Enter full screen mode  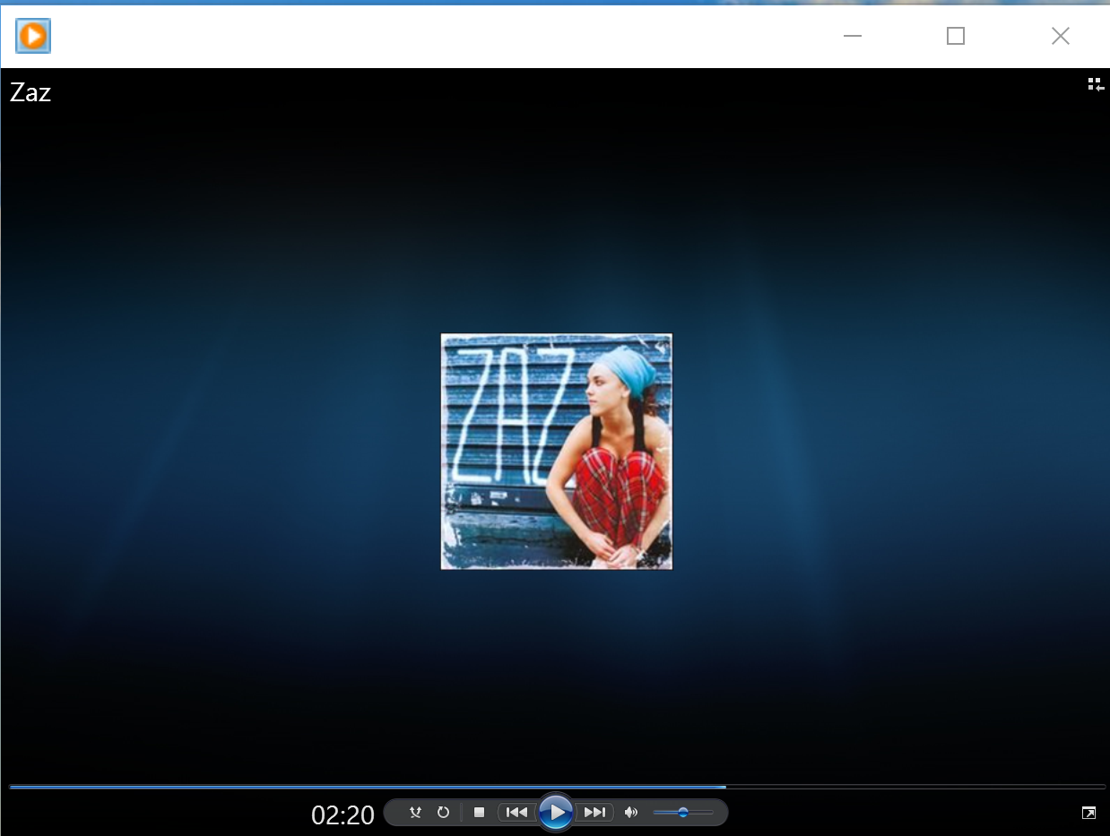tap(1088, 813)
